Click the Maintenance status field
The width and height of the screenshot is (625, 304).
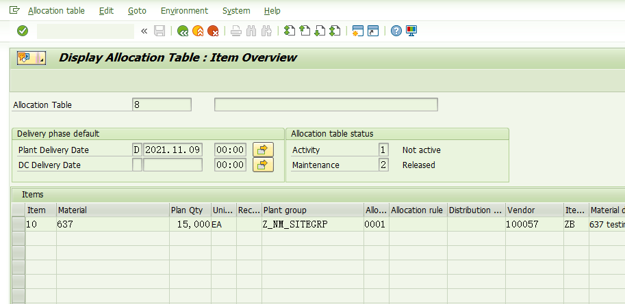(384, 165)
